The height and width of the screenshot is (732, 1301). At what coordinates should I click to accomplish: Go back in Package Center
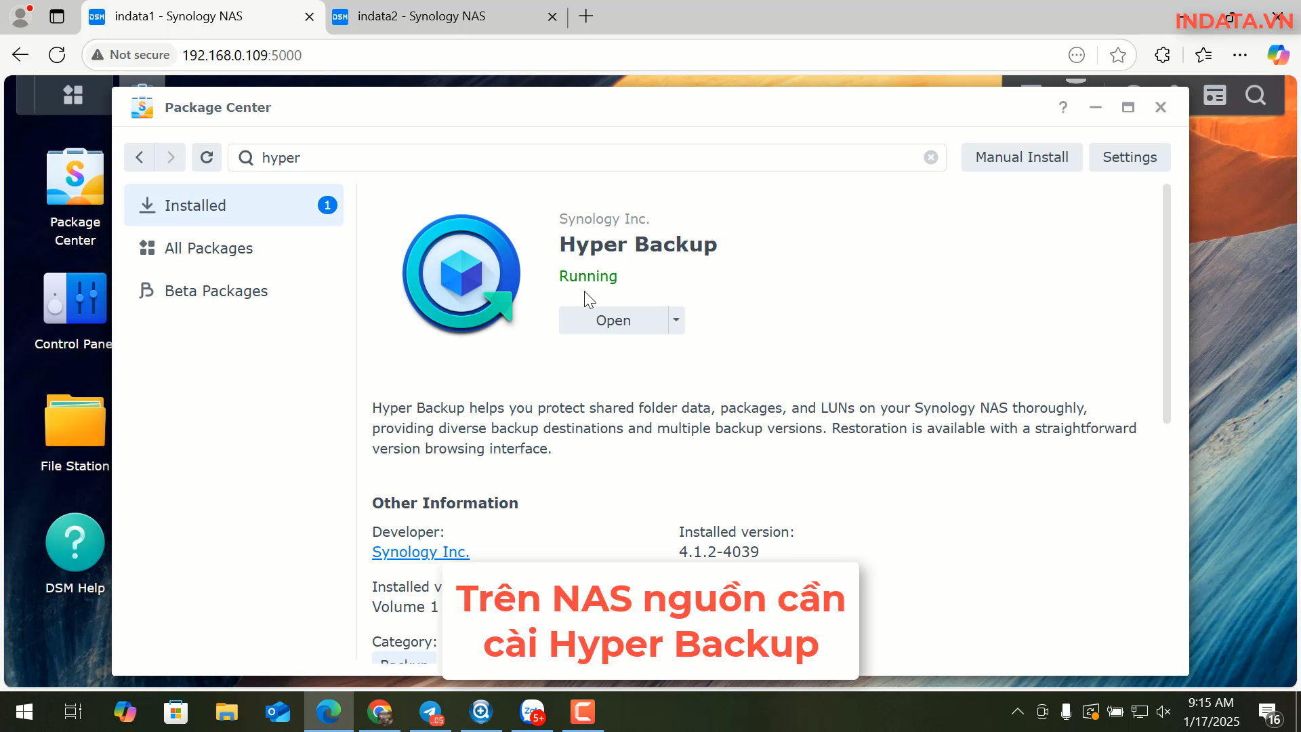point(140,157)
